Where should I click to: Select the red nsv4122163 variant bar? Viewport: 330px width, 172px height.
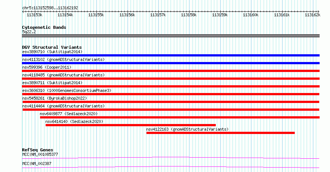[x=221, y=133]
